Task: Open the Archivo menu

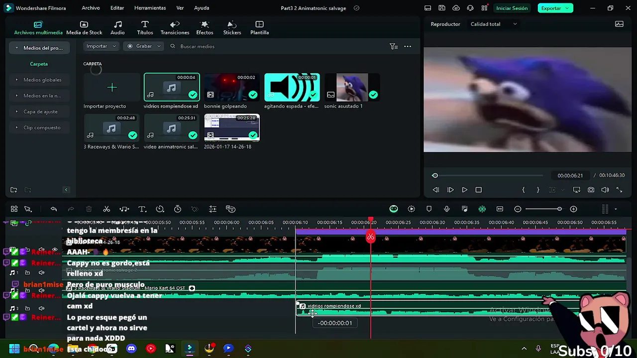Action: [91, 8]
